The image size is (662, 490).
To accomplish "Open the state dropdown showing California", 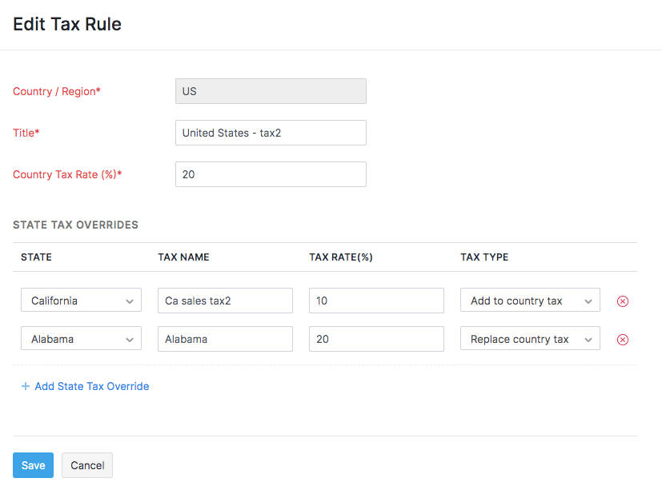I will pyautogui.click(x=80, y=301).
